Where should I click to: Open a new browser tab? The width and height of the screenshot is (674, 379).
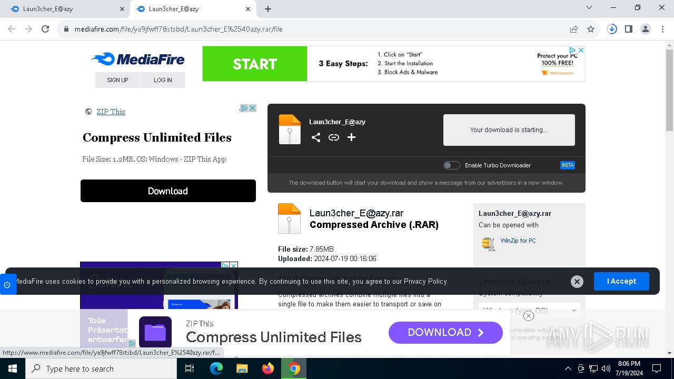coord(268,9)
